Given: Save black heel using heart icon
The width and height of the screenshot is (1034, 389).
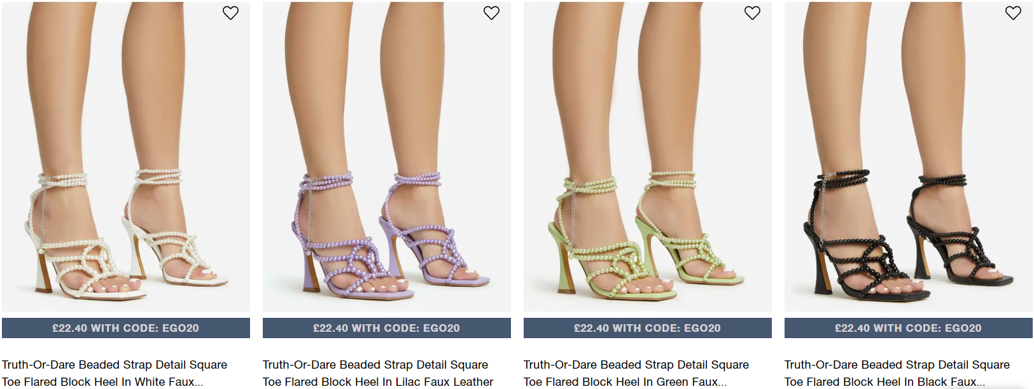Looking at the screenshot, I should (1013, 13).
